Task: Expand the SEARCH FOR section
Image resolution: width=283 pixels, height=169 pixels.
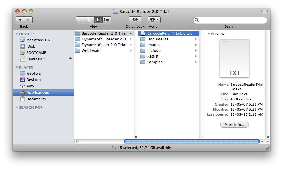Action: pyautogui.click(x=17, y=107)
